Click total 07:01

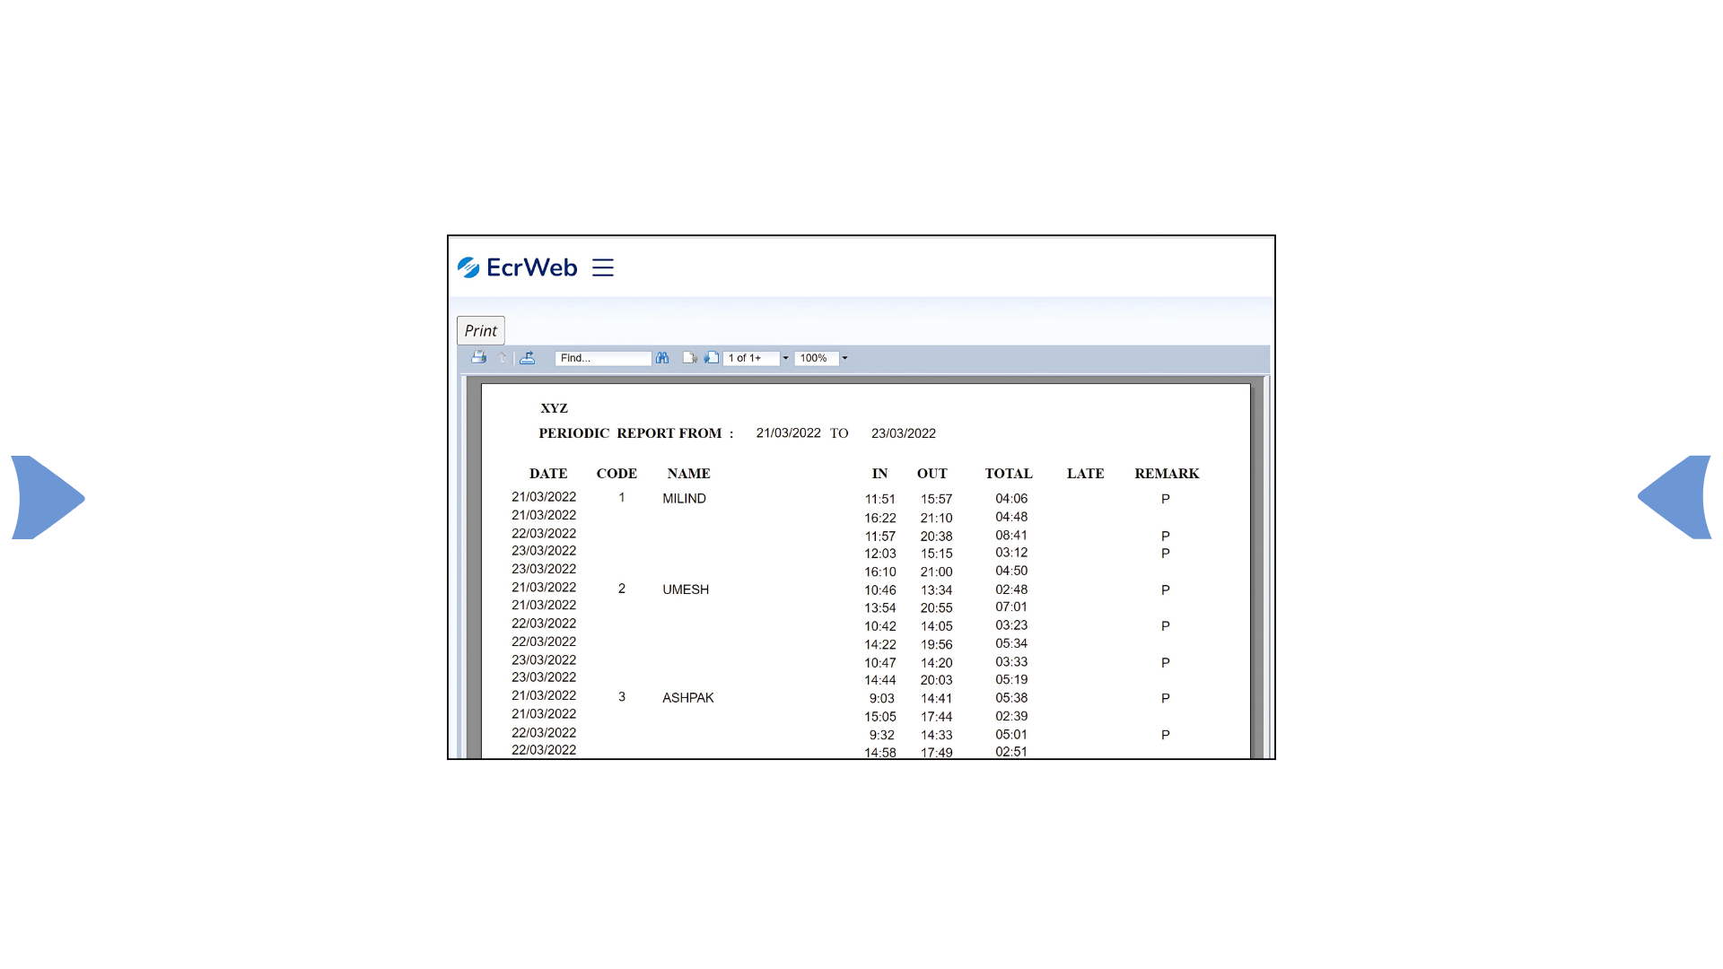coord(1011,607)
